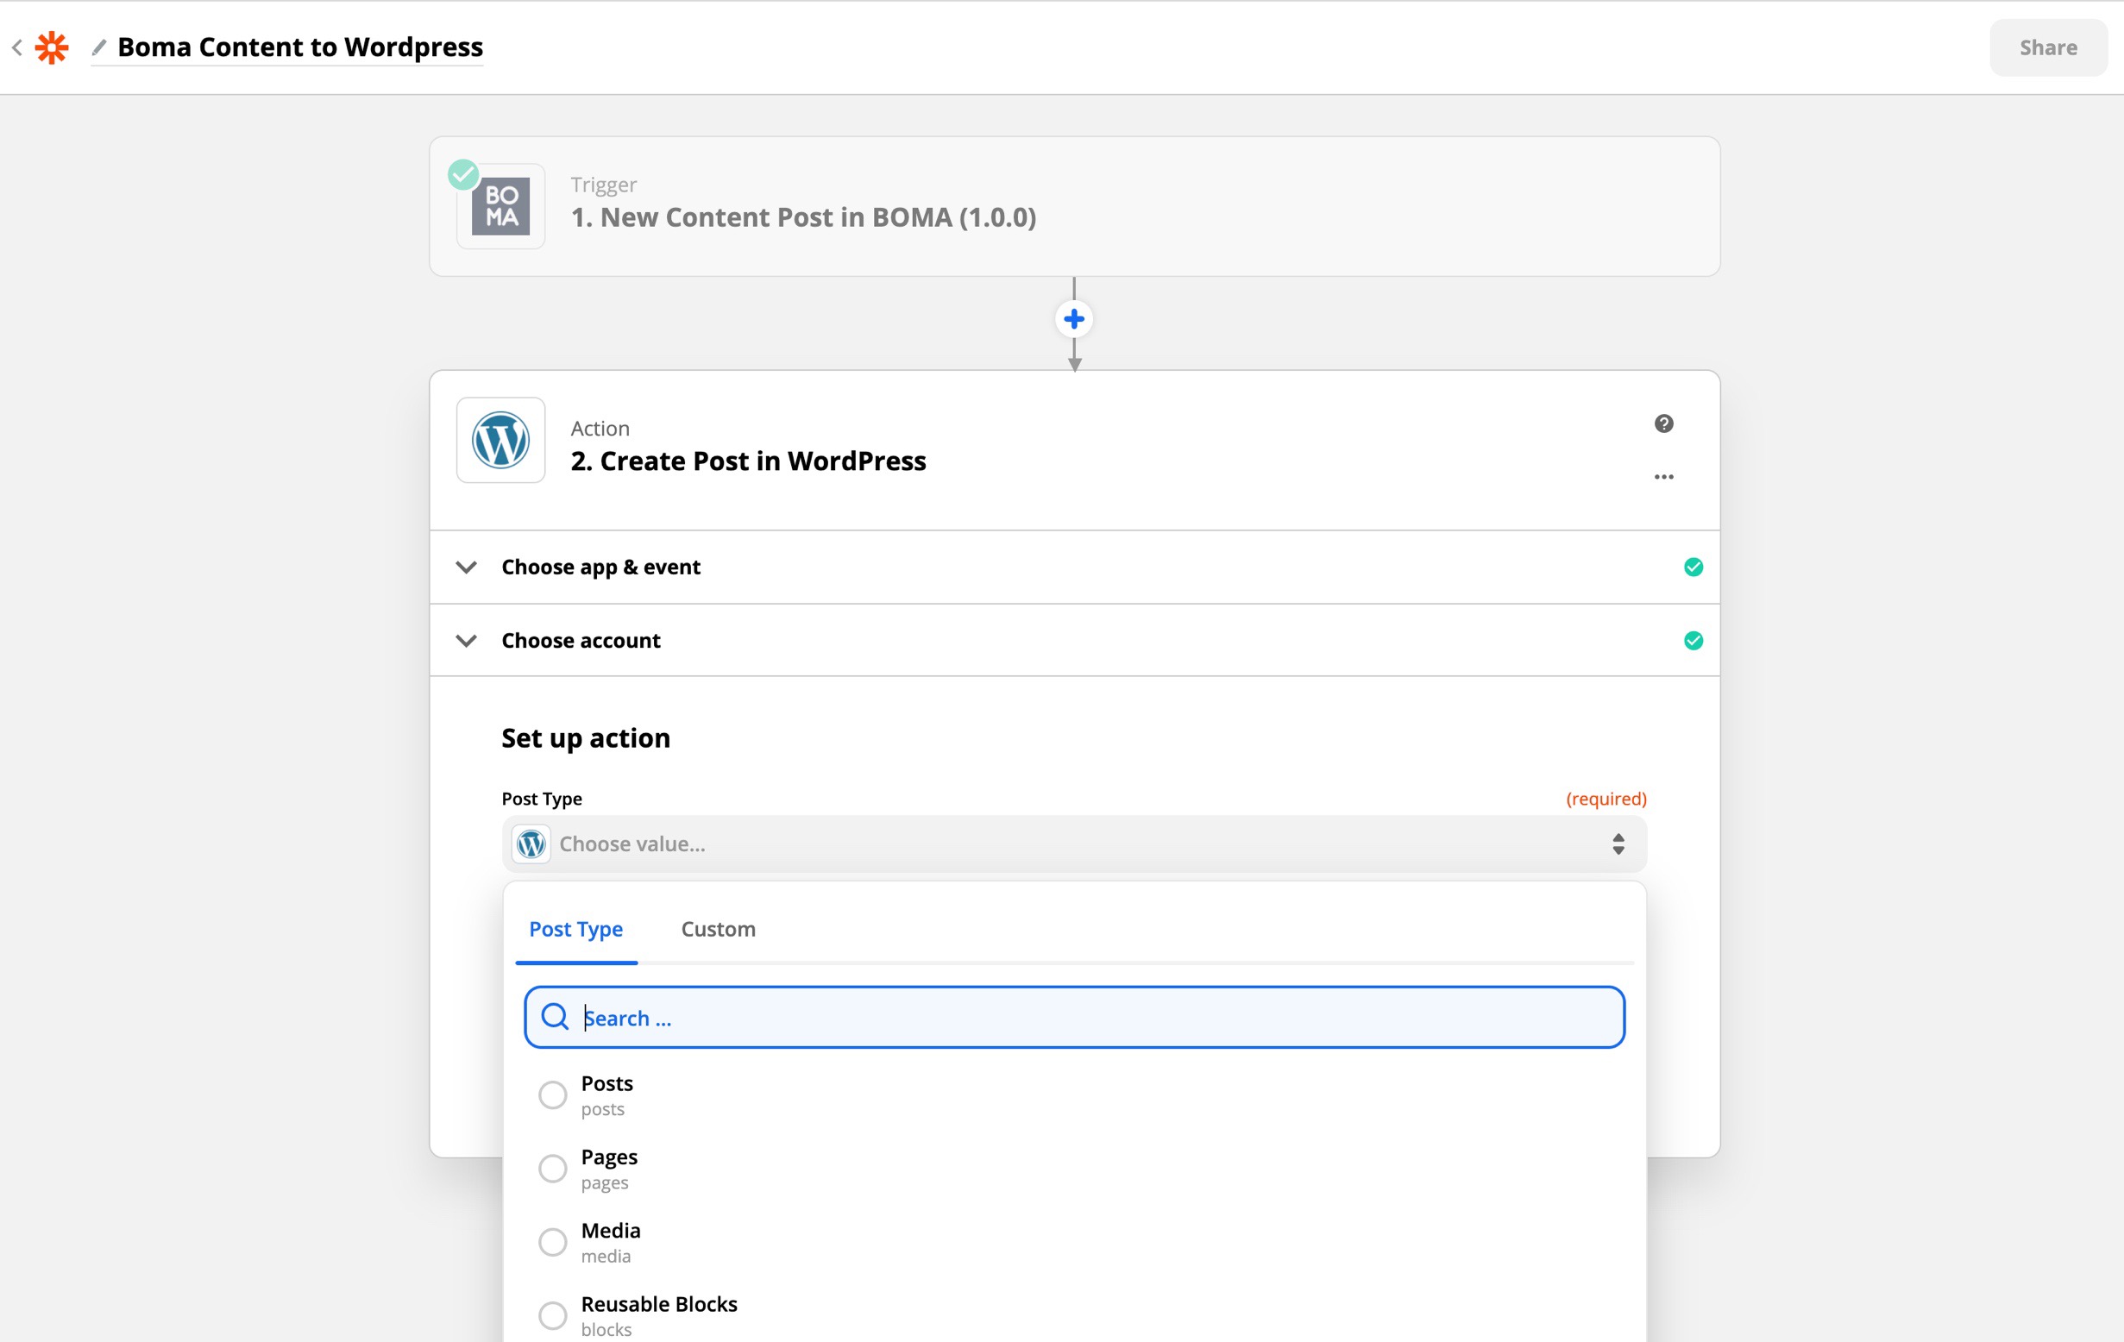Click the WordPress icon in Post Type field

point(531,843)
